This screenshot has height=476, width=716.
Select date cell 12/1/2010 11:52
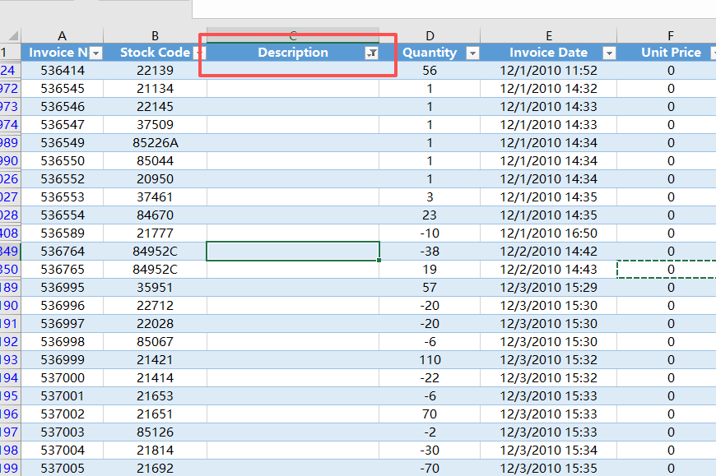click(548, 70)
